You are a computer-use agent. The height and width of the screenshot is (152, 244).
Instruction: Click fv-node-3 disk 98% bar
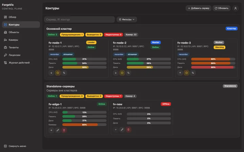pos(213,67)
